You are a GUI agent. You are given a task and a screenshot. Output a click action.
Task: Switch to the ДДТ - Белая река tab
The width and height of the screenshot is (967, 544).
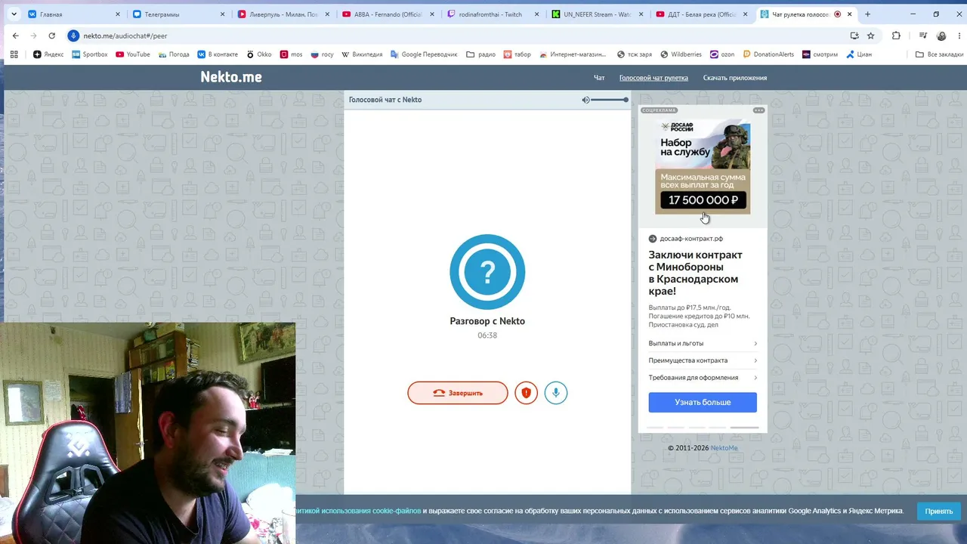pyautogui.click(x=701, y=14)
